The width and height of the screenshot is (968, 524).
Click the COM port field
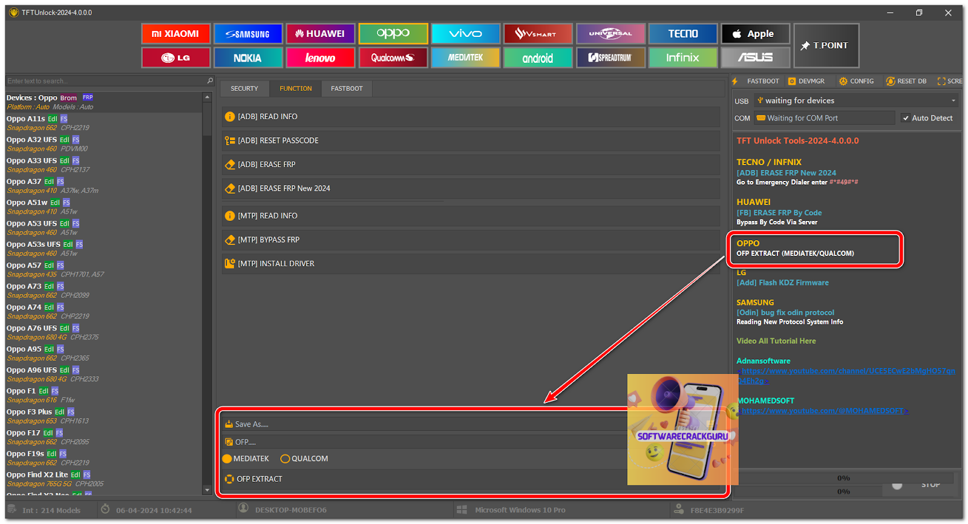click(825, 118)
